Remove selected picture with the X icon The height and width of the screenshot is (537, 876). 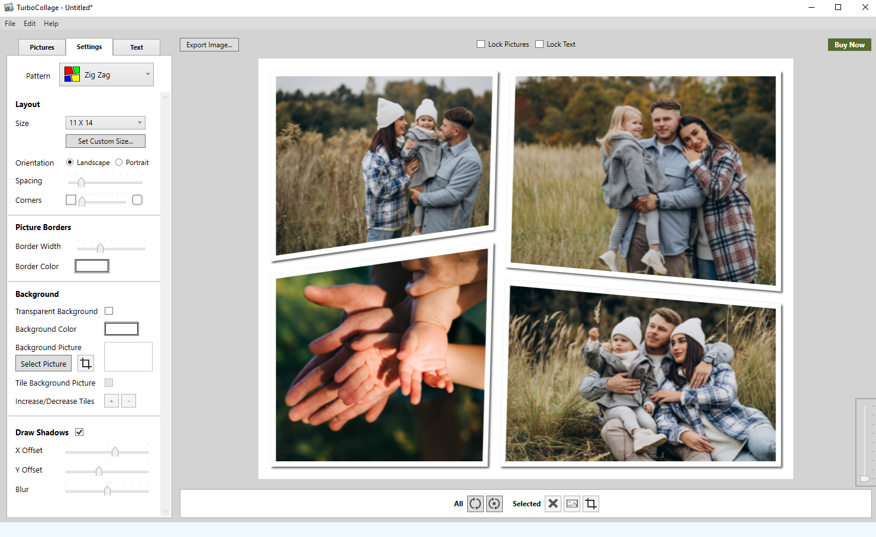pos(553,504)
